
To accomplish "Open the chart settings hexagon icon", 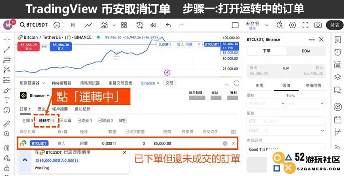I will pos(293,25).
